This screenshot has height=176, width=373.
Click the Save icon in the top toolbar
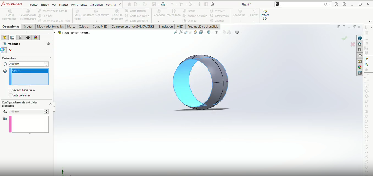click(154, 4)
